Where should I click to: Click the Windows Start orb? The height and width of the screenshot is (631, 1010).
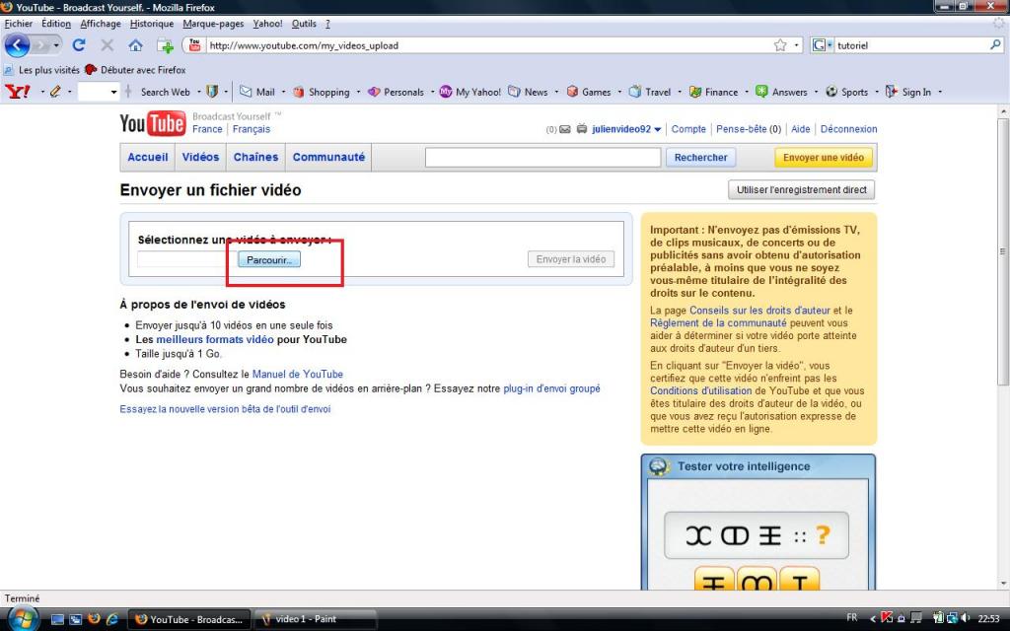pos(23,619)
